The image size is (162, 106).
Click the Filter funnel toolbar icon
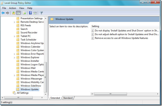(41, 13)
